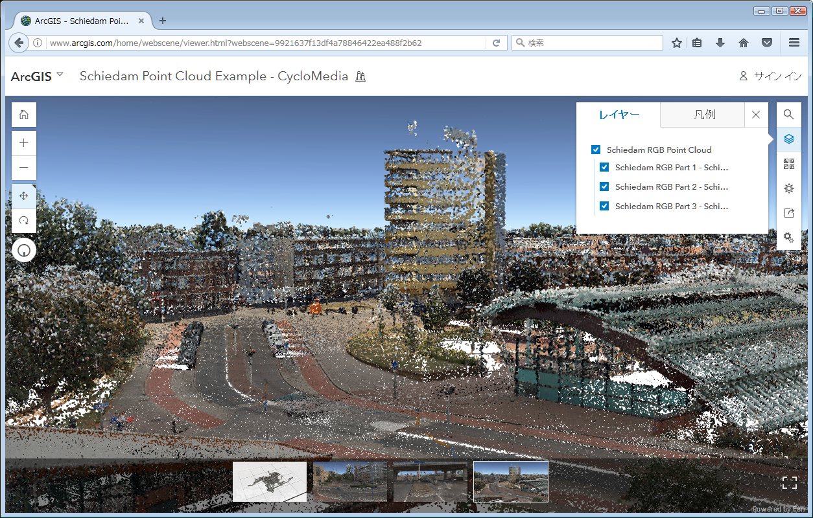813x518 pixels.
Task: Open the Basemap gallery grid icon
Action: pos(789,164)
